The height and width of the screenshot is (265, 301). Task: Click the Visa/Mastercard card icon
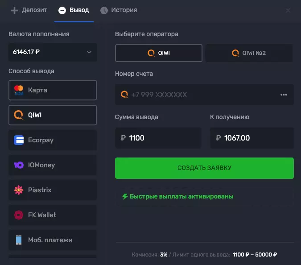pyautogui.click(x=19, y=90)
